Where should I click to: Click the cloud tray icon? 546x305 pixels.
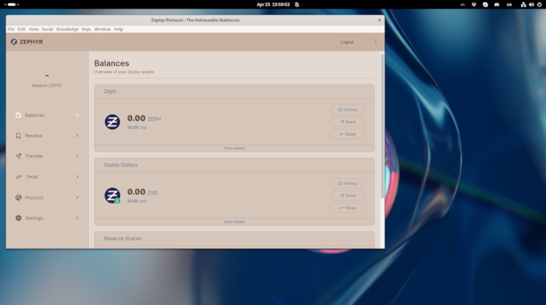[462, 5]
